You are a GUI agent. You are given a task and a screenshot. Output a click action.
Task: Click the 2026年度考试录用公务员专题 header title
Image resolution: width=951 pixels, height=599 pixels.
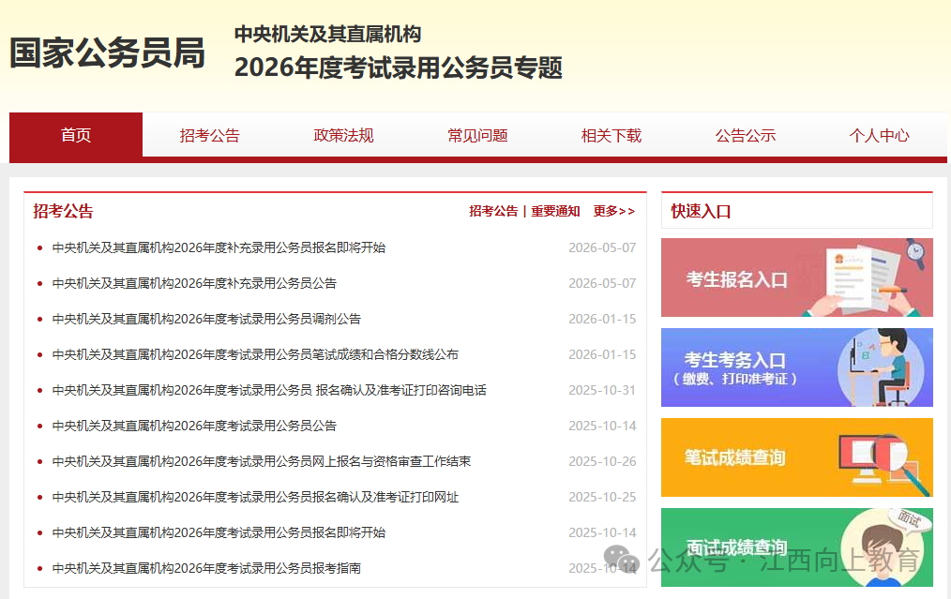tap(399, 67)
